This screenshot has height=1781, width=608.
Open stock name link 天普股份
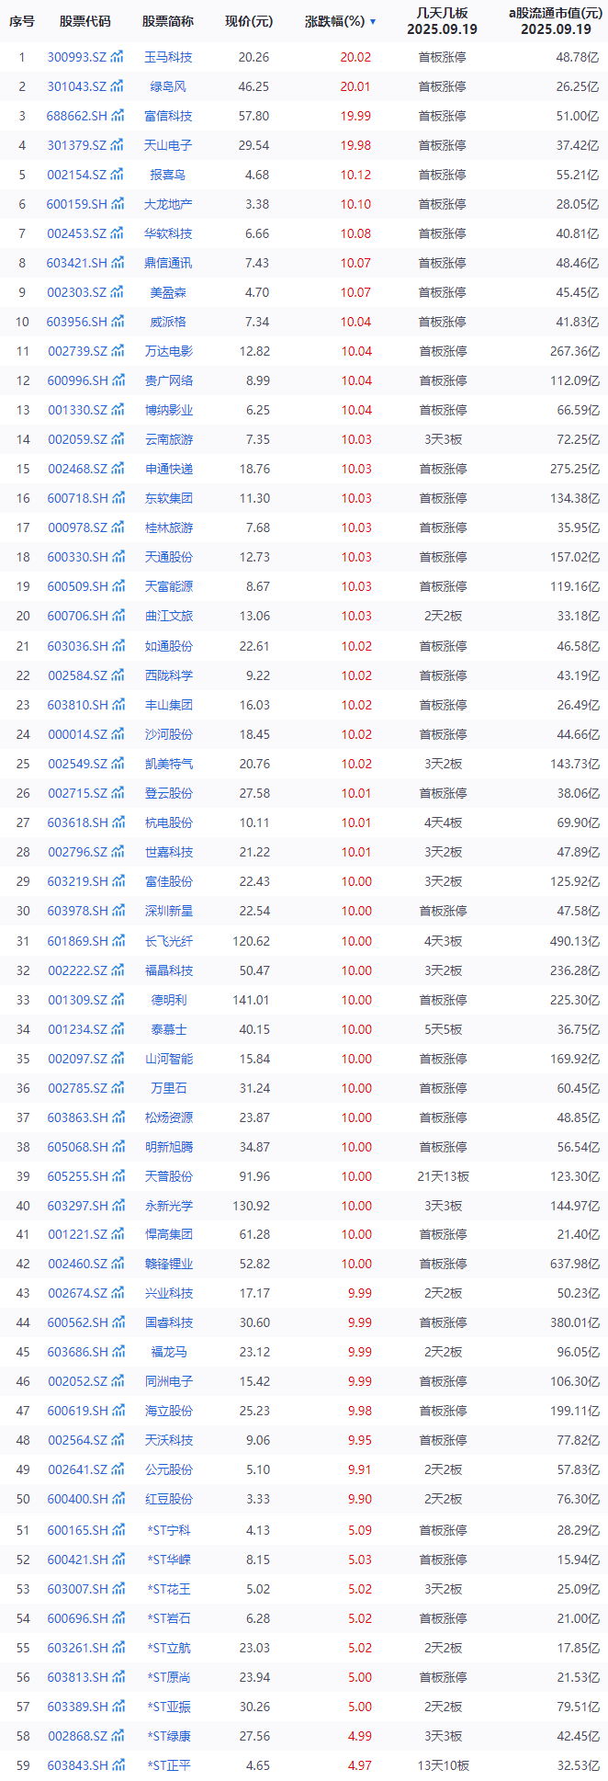point(169,1176)
